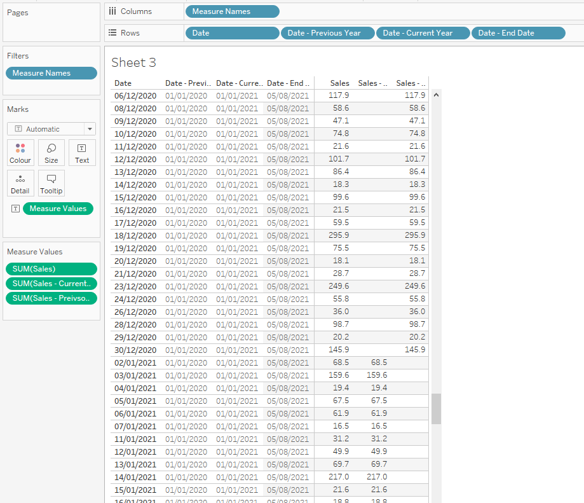
Task: Click the Measure Names pill in Filters
Action: pyautogui.click(x=51, y=73)
